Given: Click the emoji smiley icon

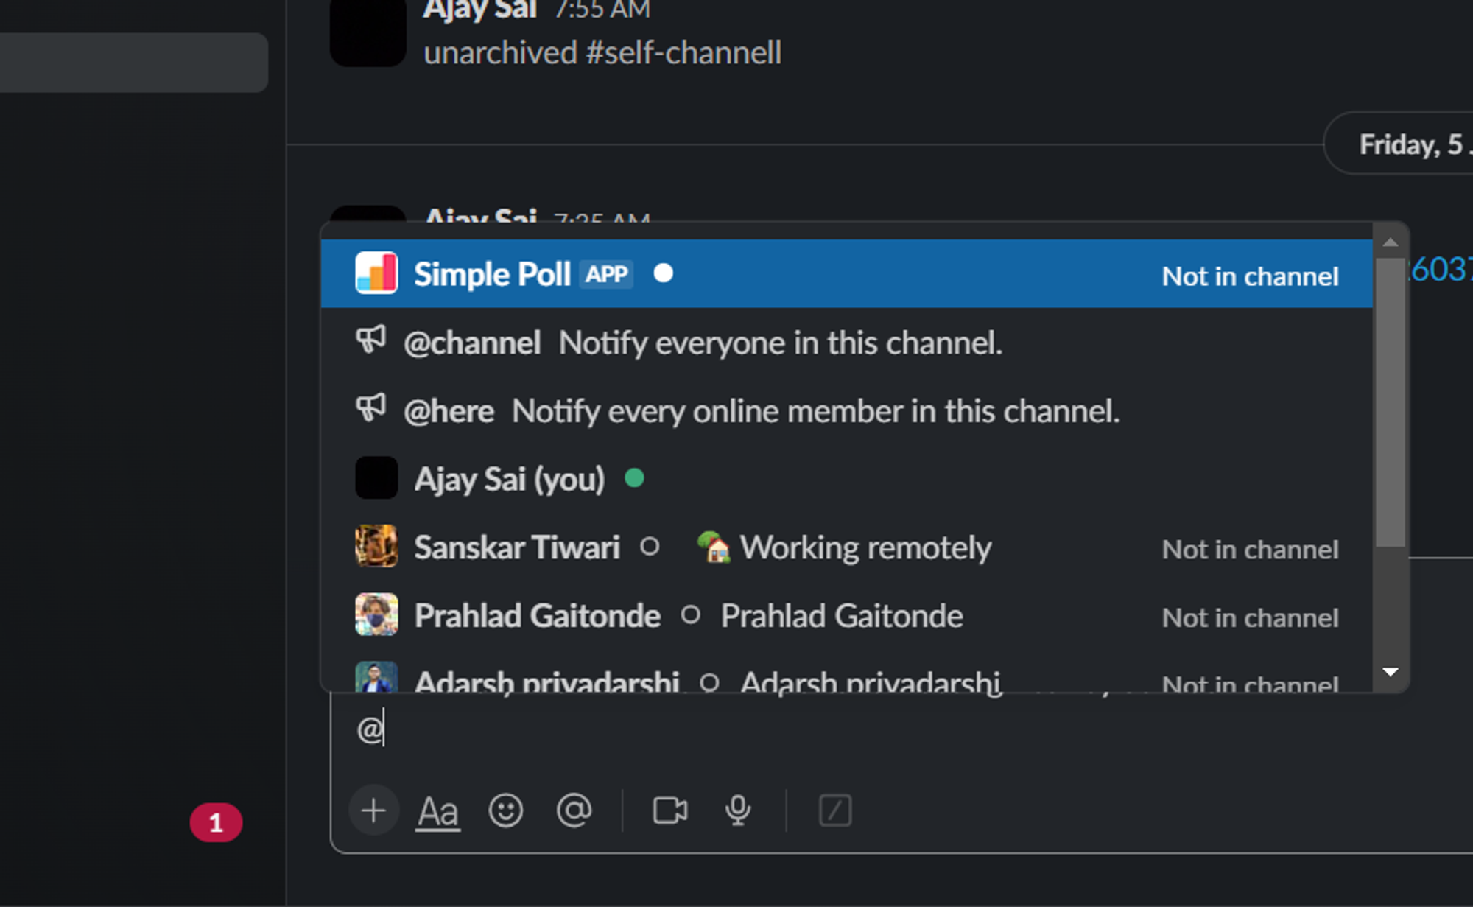Looking at the screenshot, I should [506, 809].
